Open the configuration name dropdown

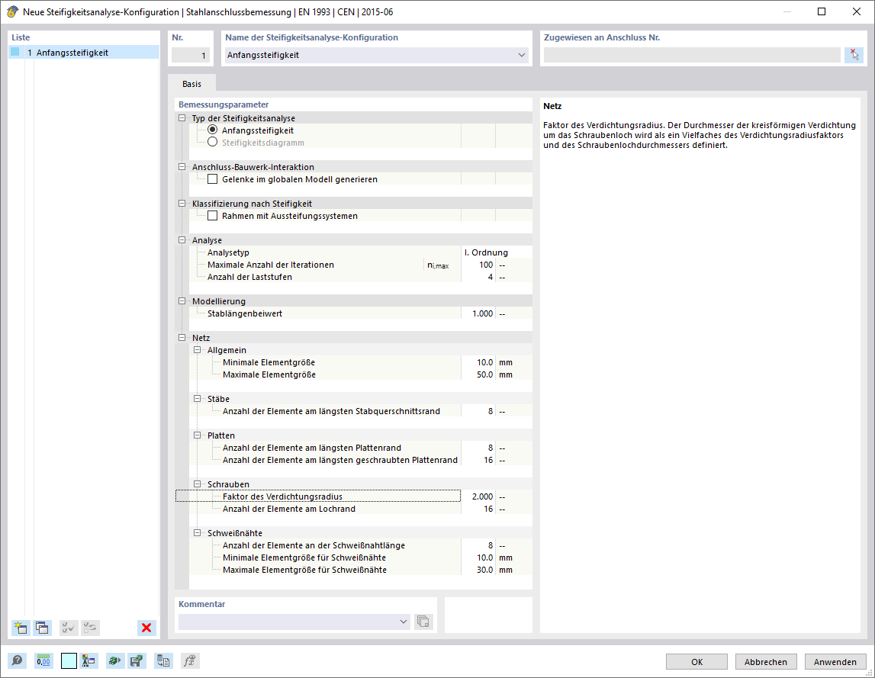tap(521, 55)
